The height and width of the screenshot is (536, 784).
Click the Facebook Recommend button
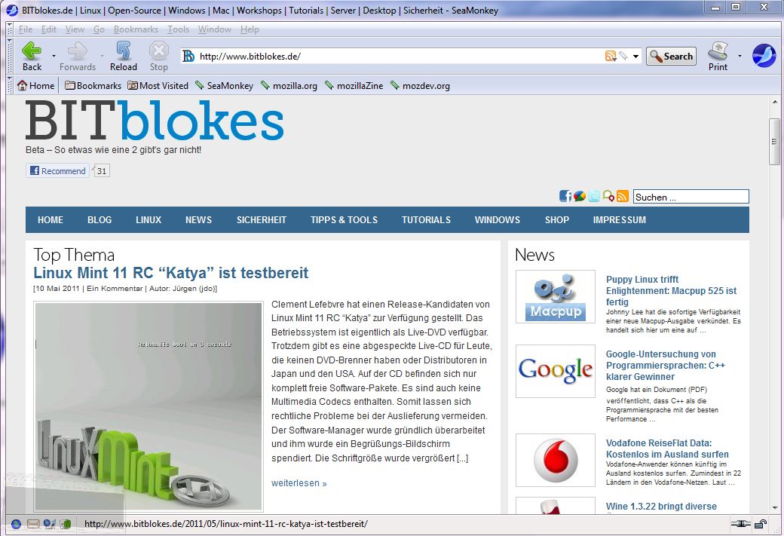point(57,170)
